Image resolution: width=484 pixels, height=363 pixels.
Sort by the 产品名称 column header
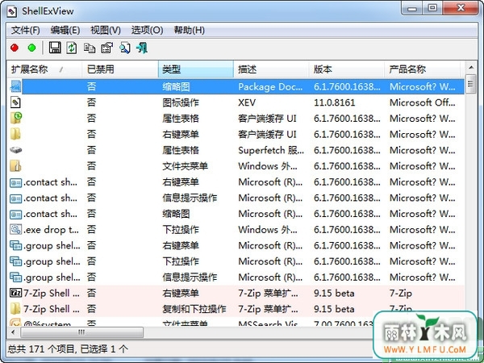(x=422, y=69)
